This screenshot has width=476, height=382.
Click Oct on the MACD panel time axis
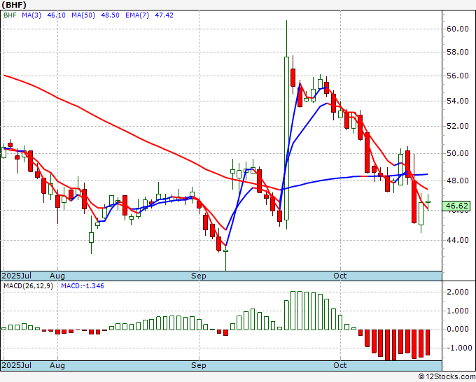click(x=339, y=365)
